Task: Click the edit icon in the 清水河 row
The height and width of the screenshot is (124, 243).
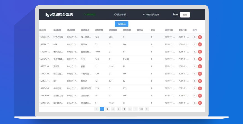Action: pyautogui.click(x=195, y=66)
